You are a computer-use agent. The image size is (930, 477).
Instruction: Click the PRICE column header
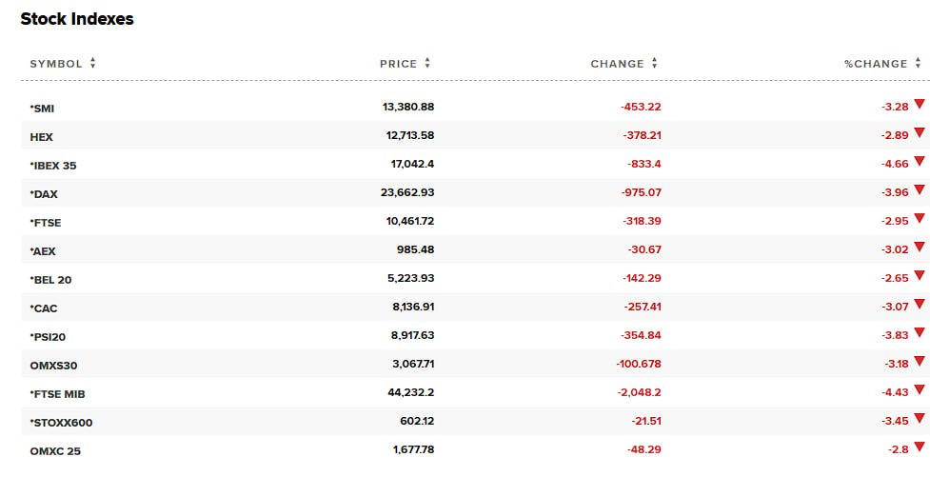tap(399, 64)
